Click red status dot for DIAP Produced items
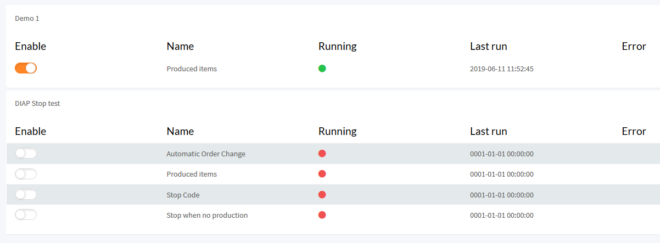Image resolution: width=660 pixels, height=243 pixels. tap(322, 174)
